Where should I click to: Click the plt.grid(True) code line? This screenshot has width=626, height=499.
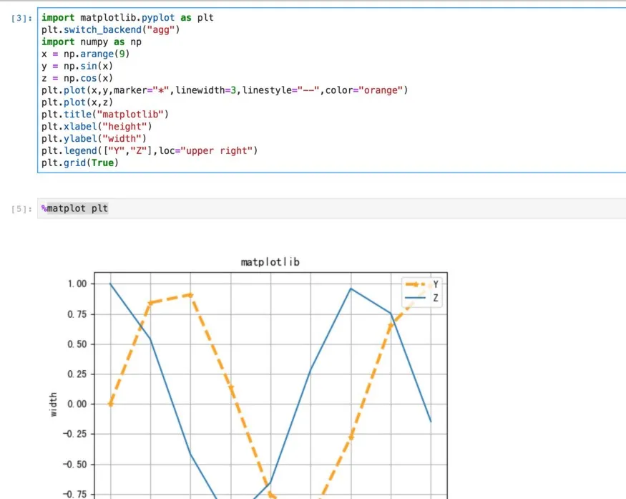(80, 163)
